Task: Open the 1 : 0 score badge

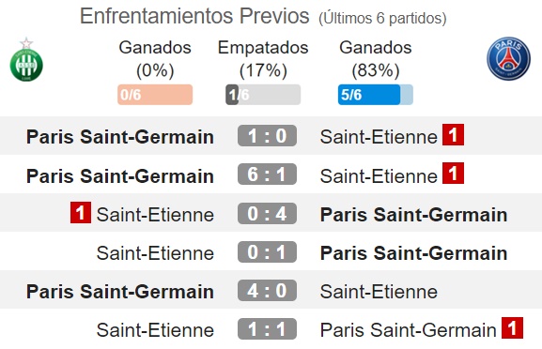Action: coord(267,136)
